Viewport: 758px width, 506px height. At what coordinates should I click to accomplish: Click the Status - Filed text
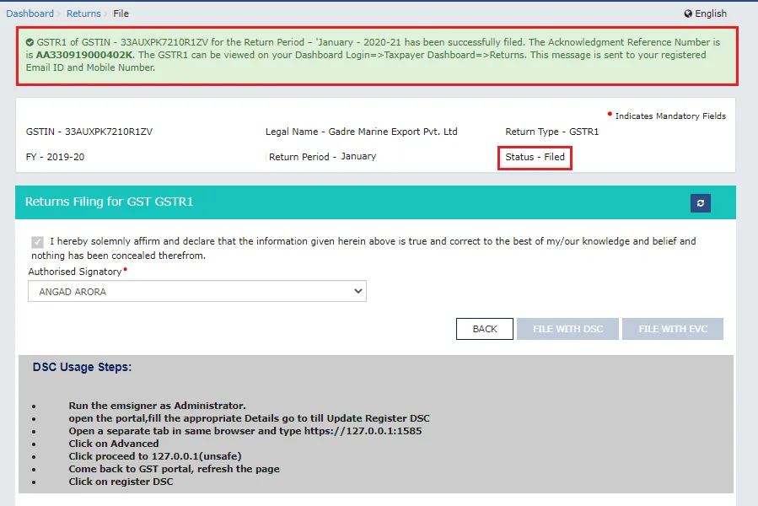pos(535,157)
